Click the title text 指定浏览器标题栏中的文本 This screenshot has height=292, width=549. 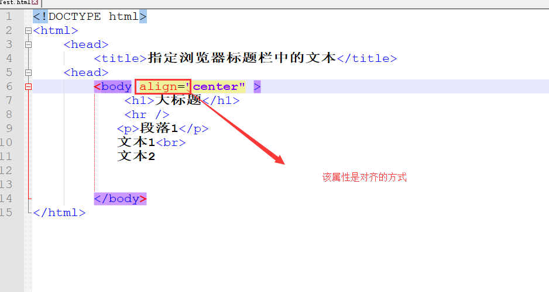point(242,58)
